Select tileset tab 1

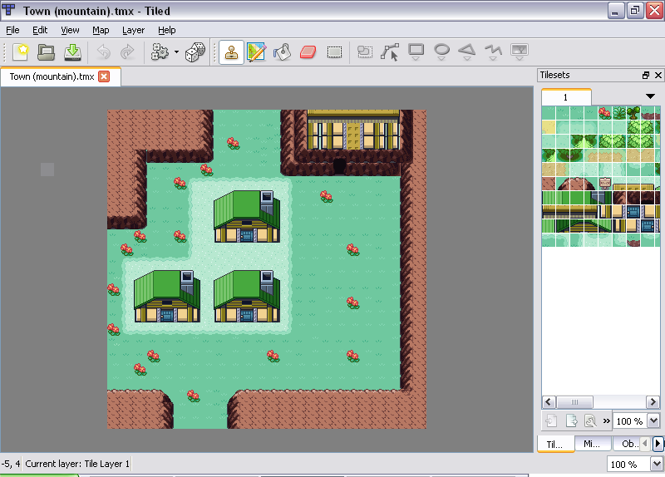tap(566, 97)
